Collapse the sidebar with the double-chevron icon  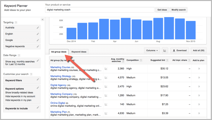coord(42,19)
